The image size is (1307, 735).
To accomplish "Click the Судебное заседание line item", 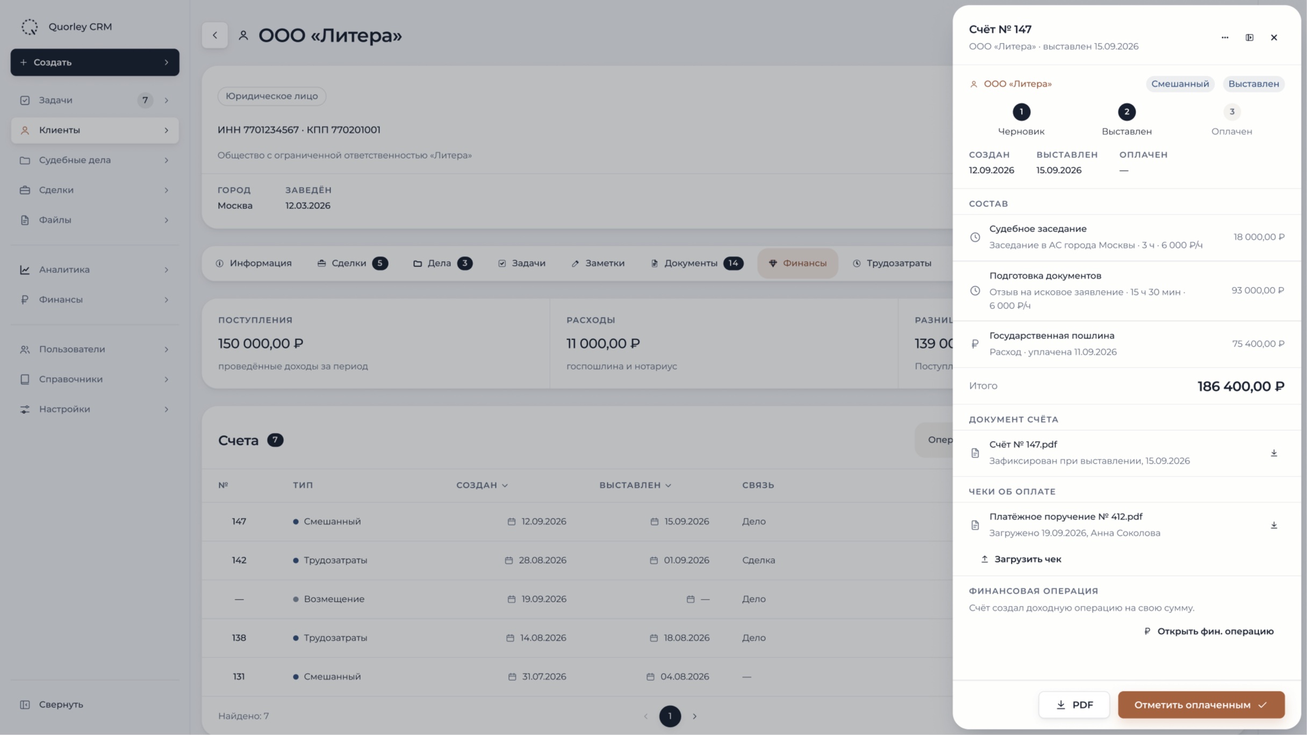I will 1126,237.
